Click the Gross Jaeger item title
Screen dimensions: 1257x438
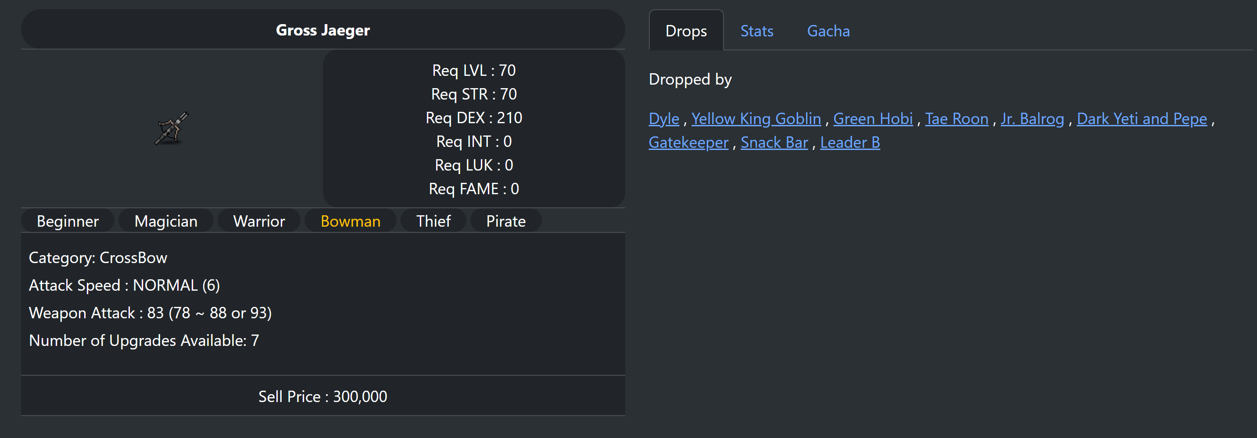[322, 30]
